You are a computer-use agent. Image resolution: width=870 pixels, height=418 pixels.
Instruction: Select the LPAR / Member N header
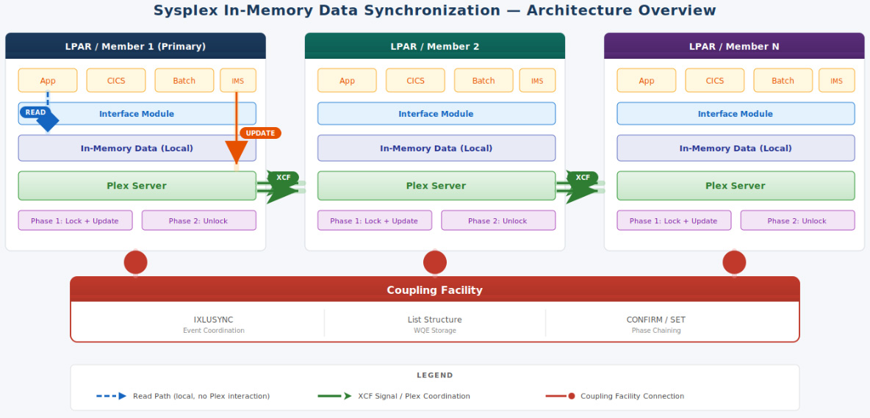(x=734, y=46)
